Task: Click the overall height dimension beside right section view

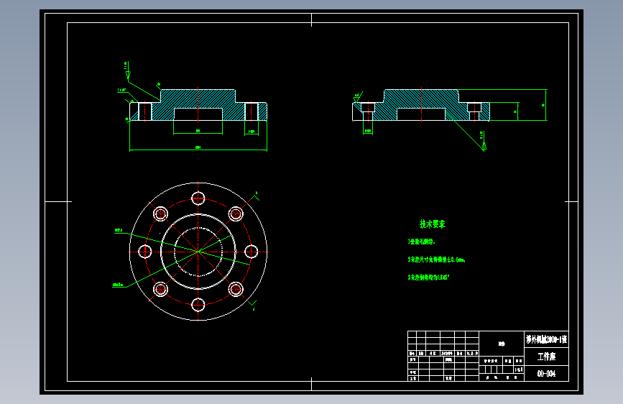Action: 545,105
